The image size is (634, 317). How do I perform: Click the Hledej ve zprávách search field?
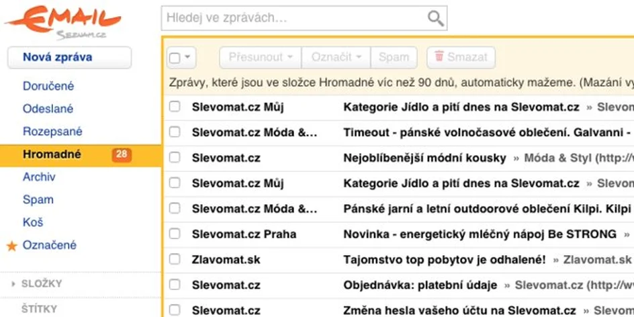(x=304, y=18)
